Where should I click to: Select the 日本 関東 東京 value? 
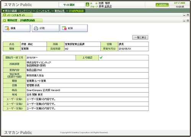(x=87, y=95)
